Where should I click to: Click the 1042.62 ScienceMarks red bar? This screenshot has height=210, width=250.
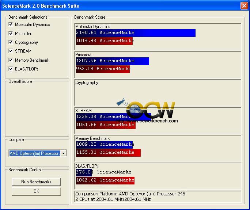(105, 180)
